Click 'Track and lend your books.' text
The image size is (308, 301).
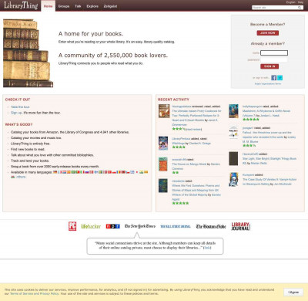(x=30, y=161)
